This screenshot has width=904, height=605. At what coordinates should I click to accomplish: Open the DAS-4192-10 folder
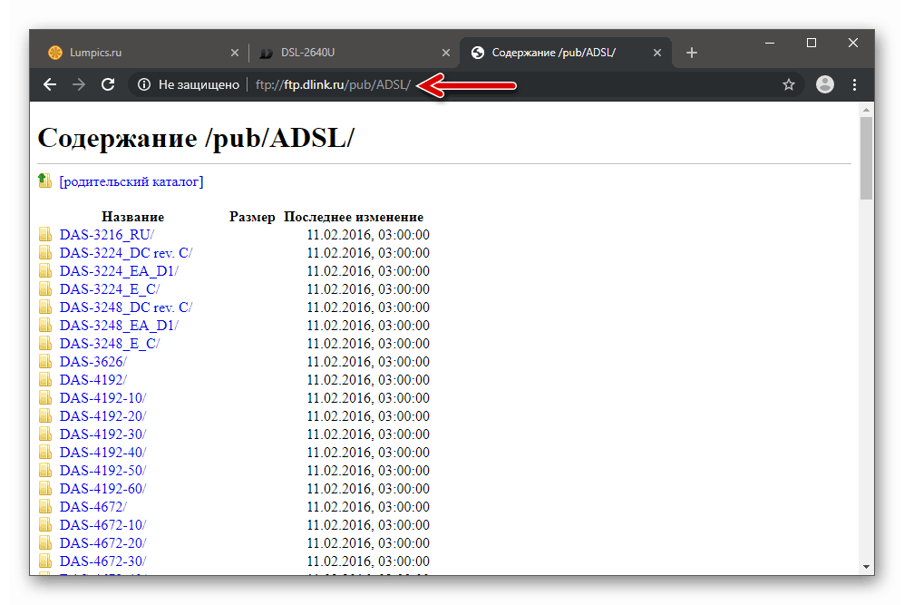click(x=102, y=398)
